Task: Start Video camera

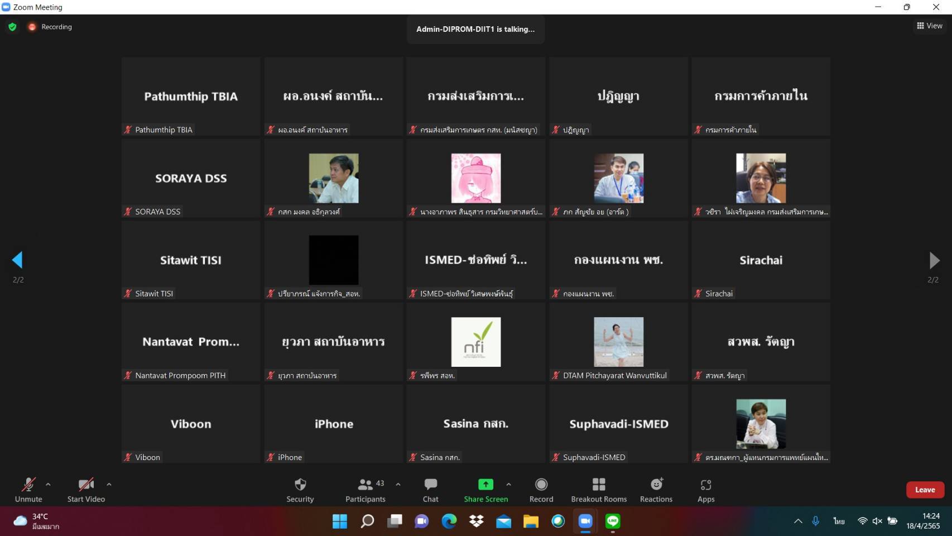Action: (x=86, y=490)
